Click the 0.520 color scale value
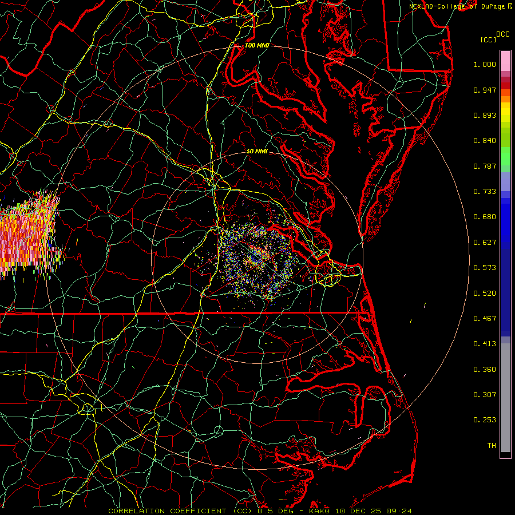The width and height of the screenshot is (515, 515). click(485, 294)
